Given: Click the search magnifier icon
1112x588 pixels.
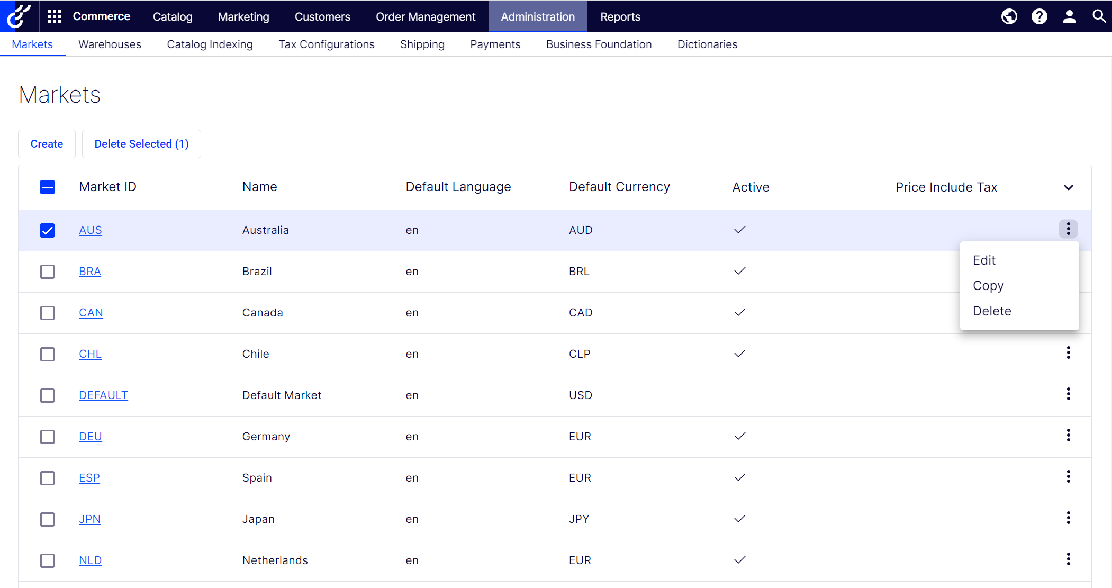Looking at the screenshot, I should tap(1099, 16).
